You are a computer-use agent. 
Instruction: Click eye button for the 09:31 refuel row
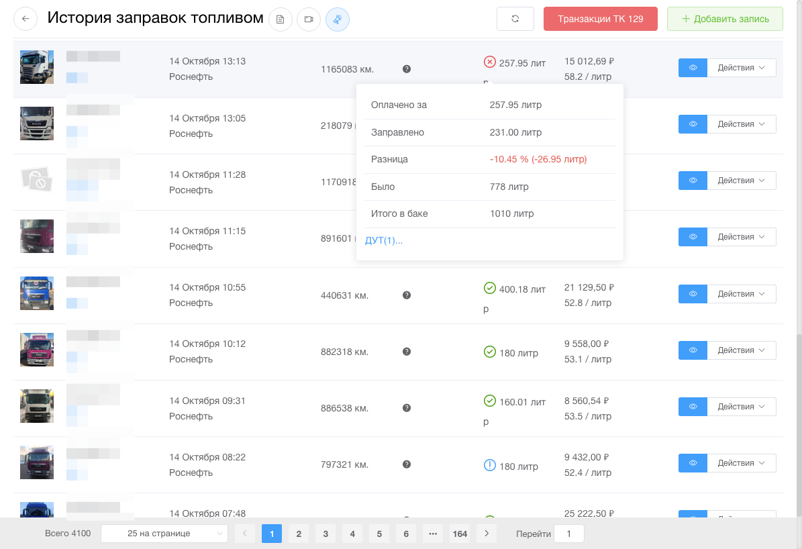[x=693, y=407]
